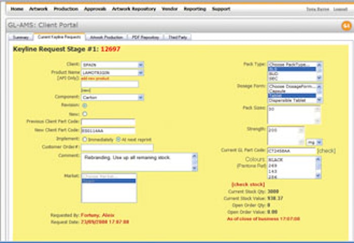Open the Artwork menu
Viewport: 354px width, 243px height.
pyautogui.click(x=38, y=9)
